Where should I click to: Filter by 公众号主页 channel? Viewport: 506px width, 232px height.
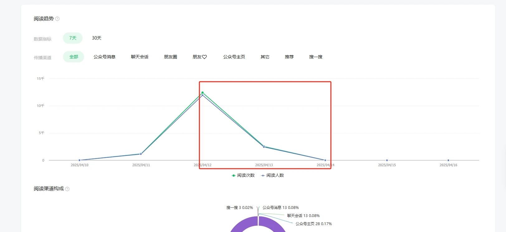234,57
